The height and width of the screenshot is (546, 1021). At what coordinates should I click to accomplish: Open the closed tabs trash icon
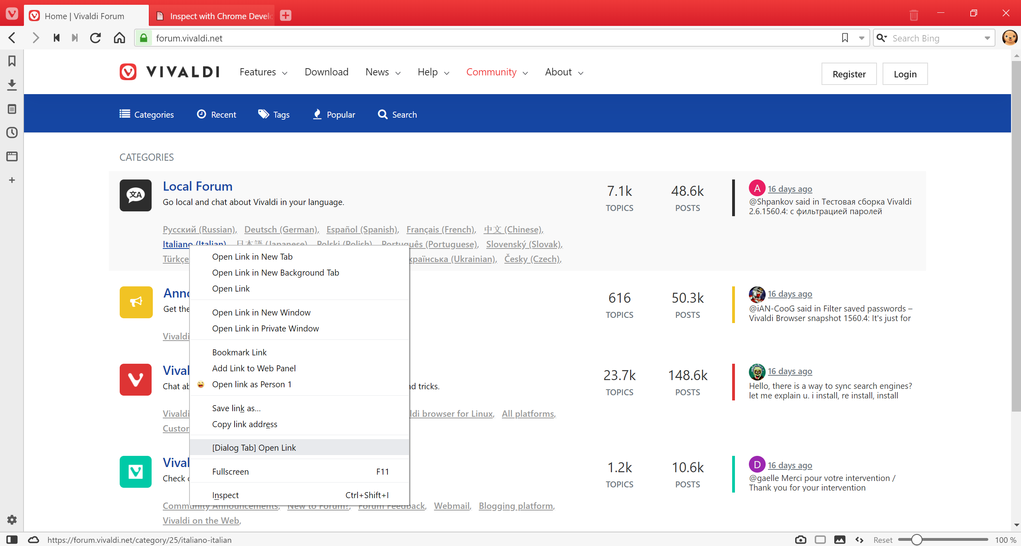click(914, 15)
